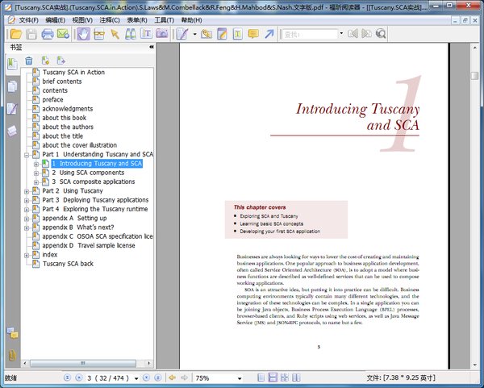Select the Snapshot glasses tool icon
This screenshot has width=484, height=388.
tap(99, 34)
